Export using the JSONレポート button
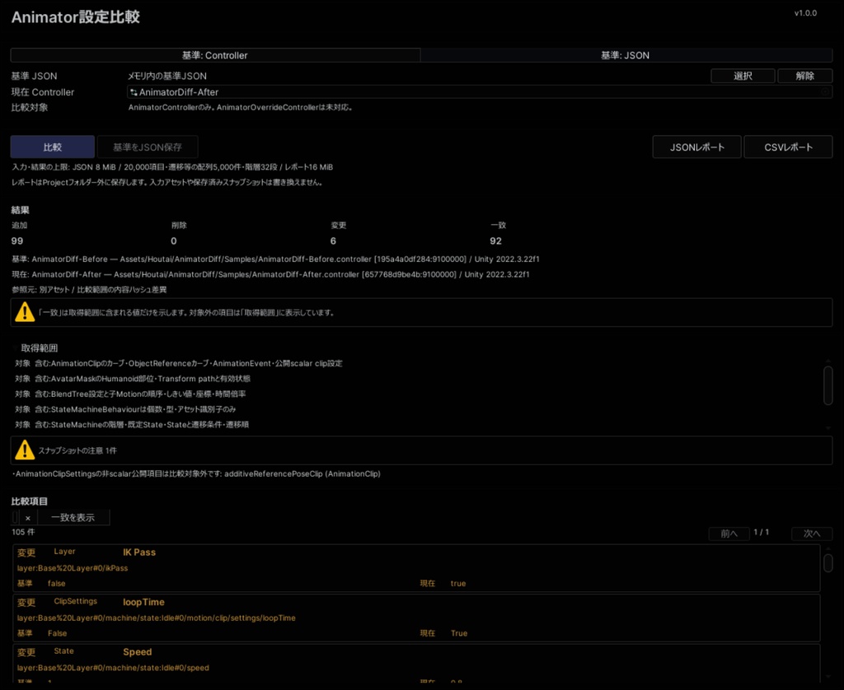 tap(697, 147)
